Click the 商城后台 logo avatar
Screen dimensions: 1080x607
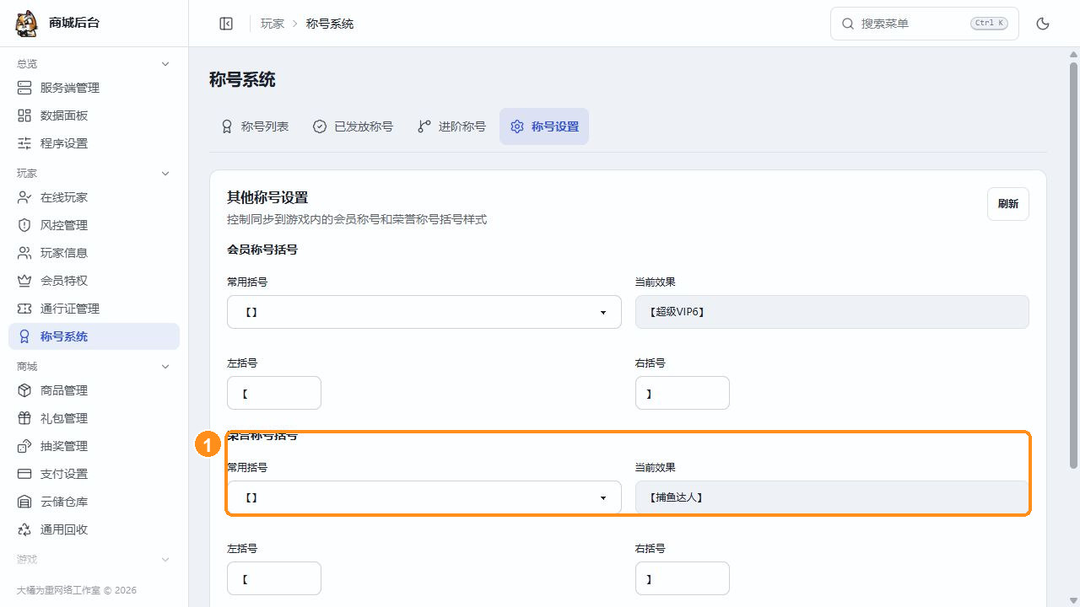click(26, 23)
